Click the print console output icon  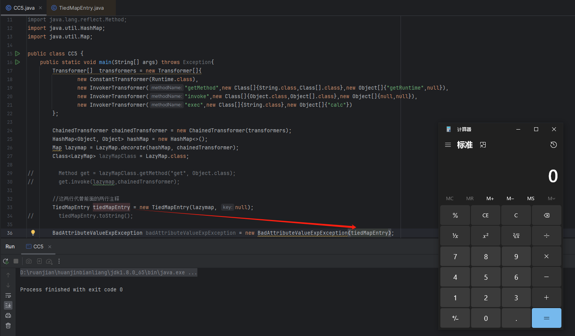tap(8, 315)
